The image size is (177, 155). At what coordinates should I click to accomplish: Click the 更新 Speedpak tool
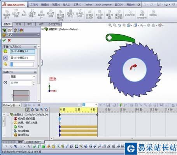tap(142, 14)
